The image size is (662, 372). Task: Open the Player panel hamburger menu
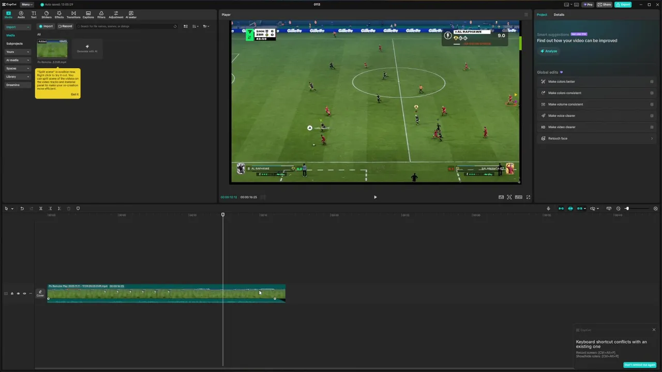[x=526, y=14]
